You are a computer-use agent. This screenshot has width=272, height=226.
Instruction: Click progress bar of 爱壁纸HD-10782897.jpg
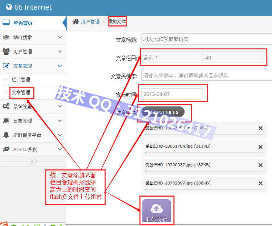(x=204, y=190)
